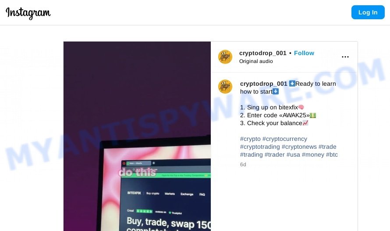390x231 pixels.
Task: Open the #cryptotrading hashtag
Action: [x=260, y=147]
